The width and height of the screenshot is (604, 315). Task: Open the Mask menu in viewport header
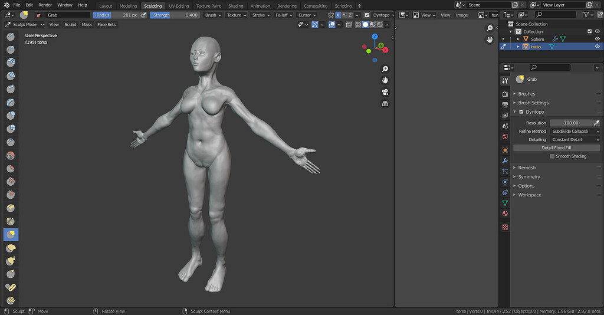[x=87, y=24]
